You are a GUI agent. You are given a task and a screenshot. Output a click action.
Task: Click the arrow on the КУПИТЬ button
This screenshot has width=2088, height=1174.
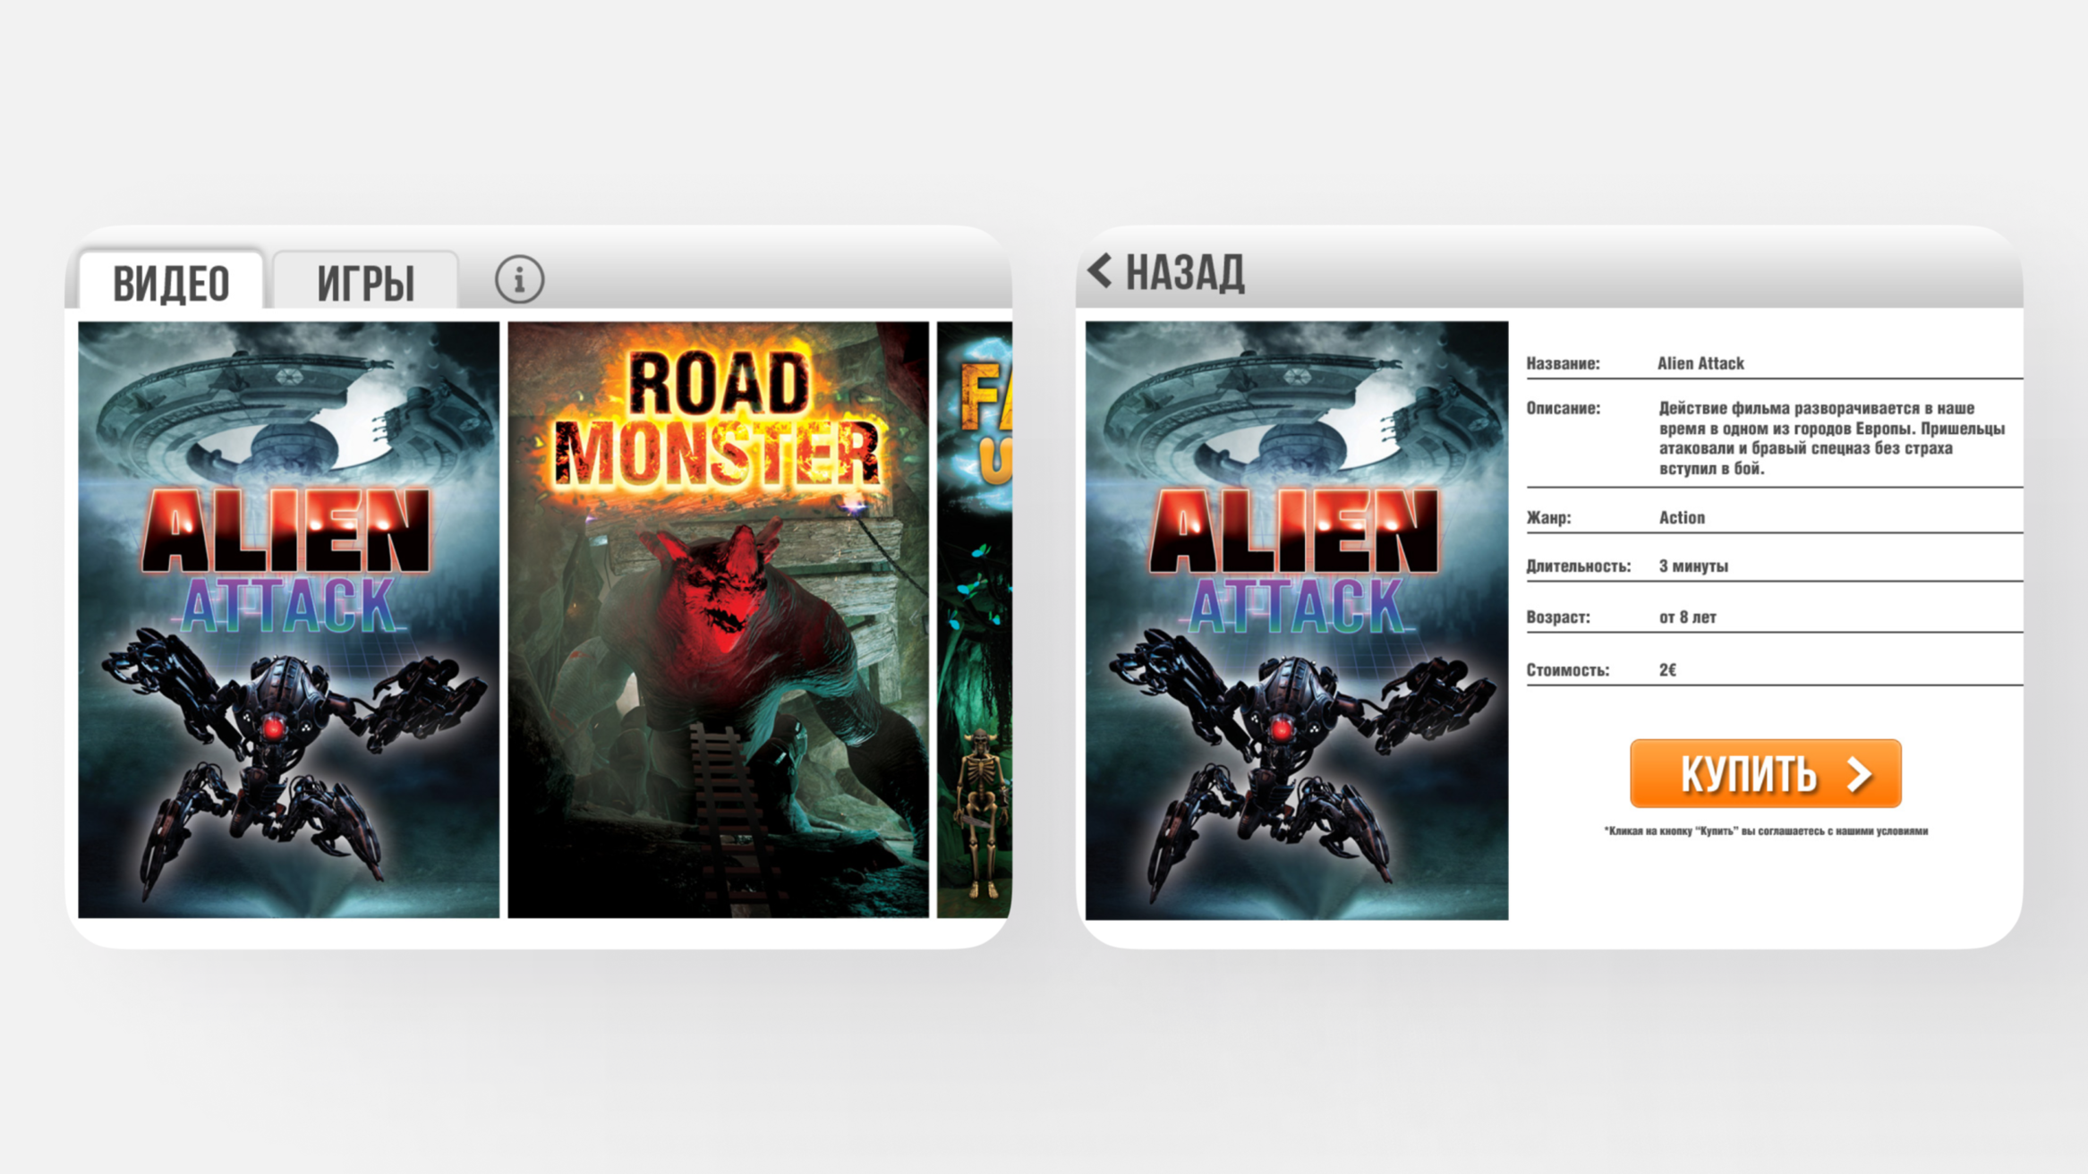tap(1860, 774)
